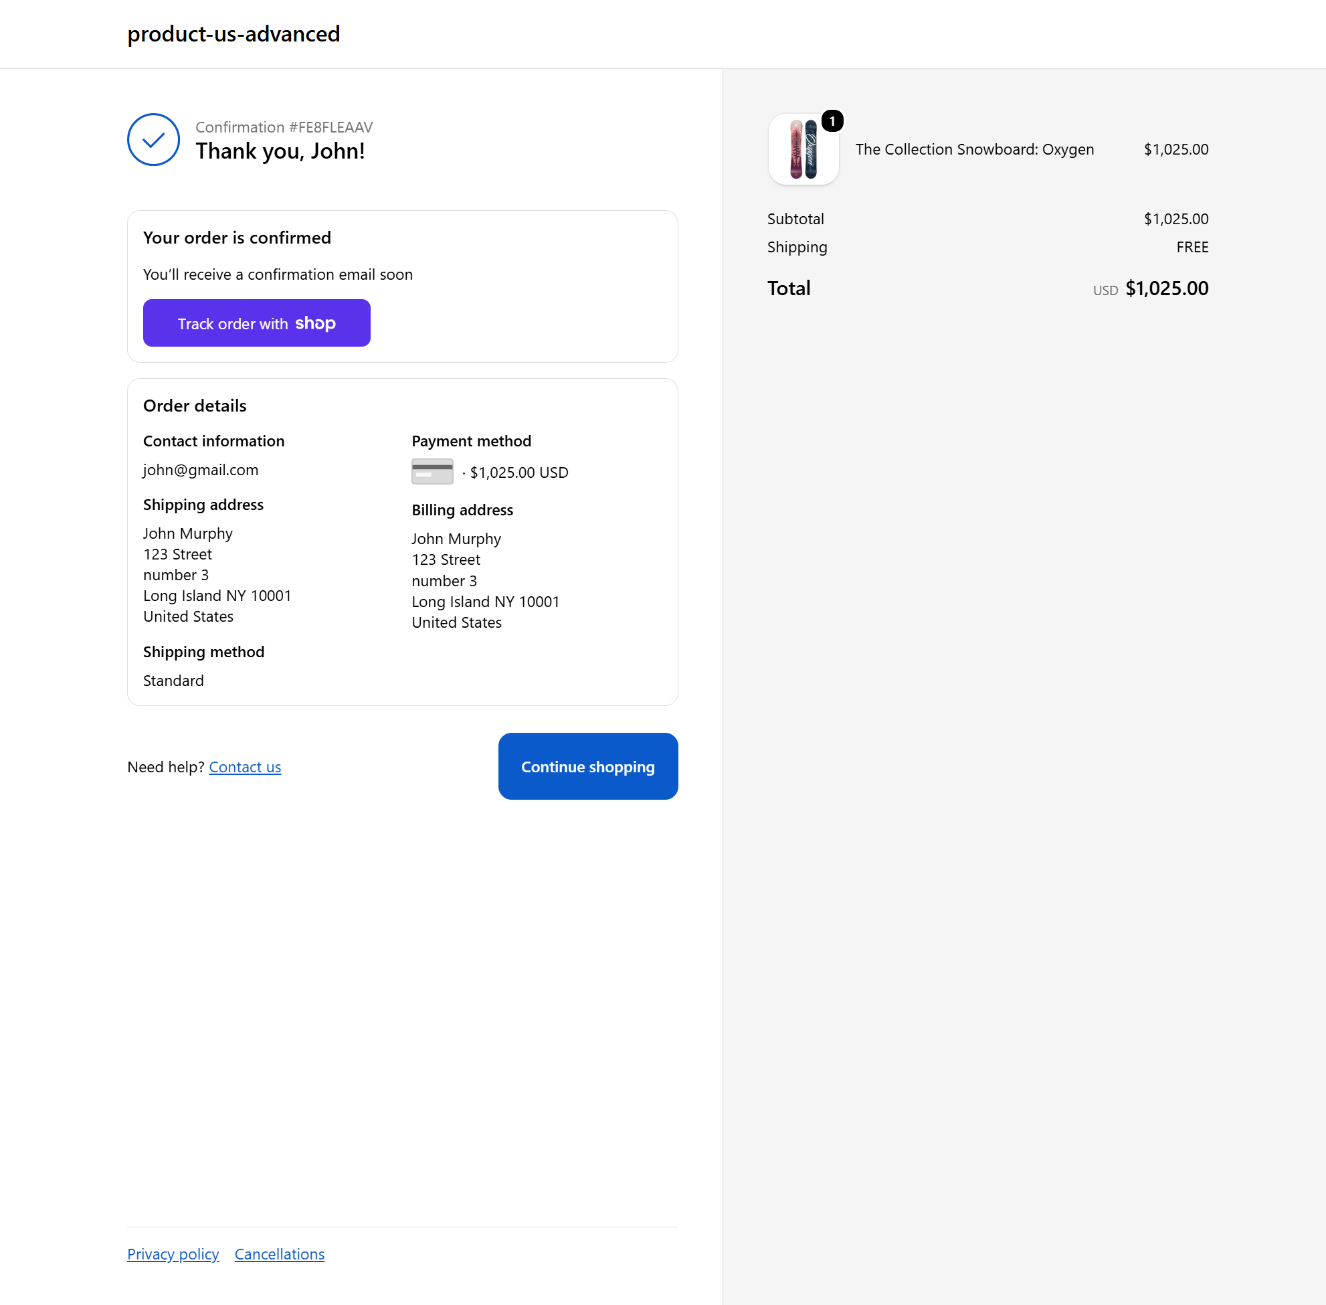Open the Privacy policy link

tap(173, 1254)
